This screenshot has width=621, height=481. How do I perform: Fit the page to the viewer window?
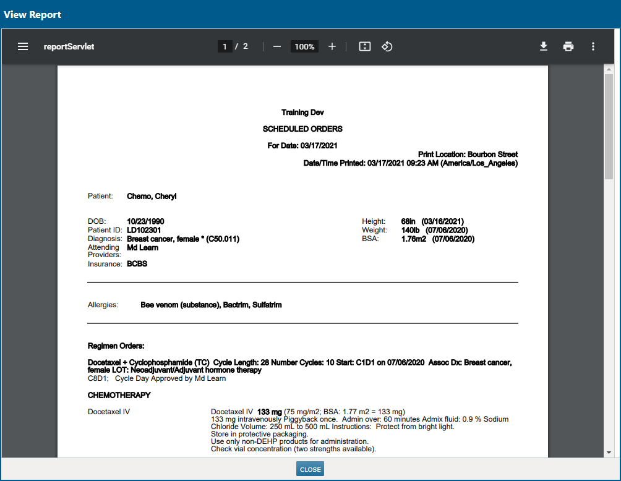[x=364, y=46]
